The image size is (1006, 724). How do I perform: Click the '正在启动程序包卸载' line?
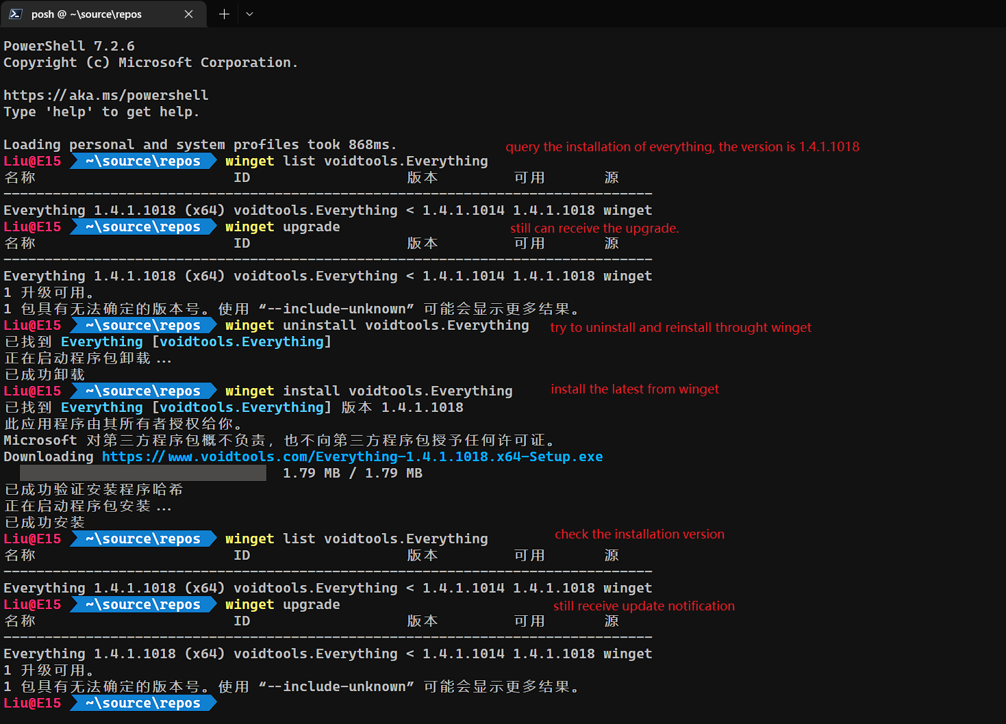pyautogui.click(x=88, y=358)
